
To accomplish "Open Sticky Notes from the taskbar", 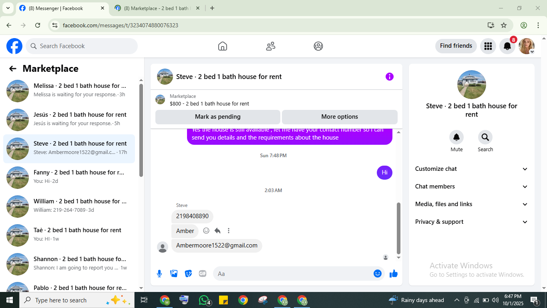I will (223, 300).
